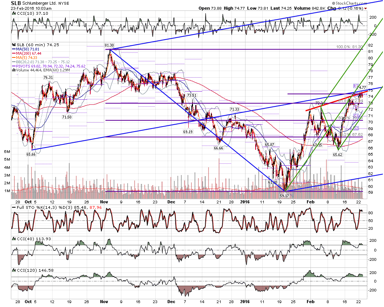Viewport: 384px width, 307px height.
Task: Click the 65.66 low price annotation
Action: (31, 154)
